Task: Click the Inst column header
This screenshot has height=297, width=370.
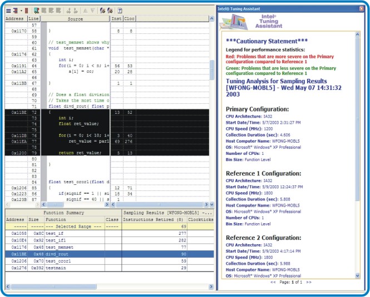Action: click(x=117, y=19)
